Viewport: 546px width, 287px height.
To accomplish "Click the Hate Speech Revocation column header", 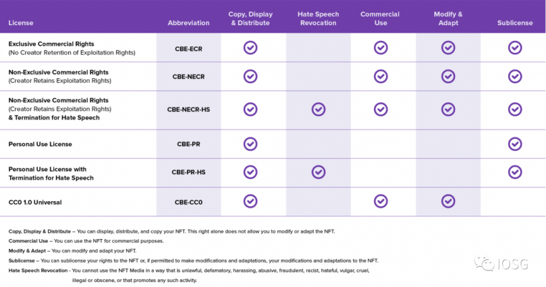I will coord(318,18).
